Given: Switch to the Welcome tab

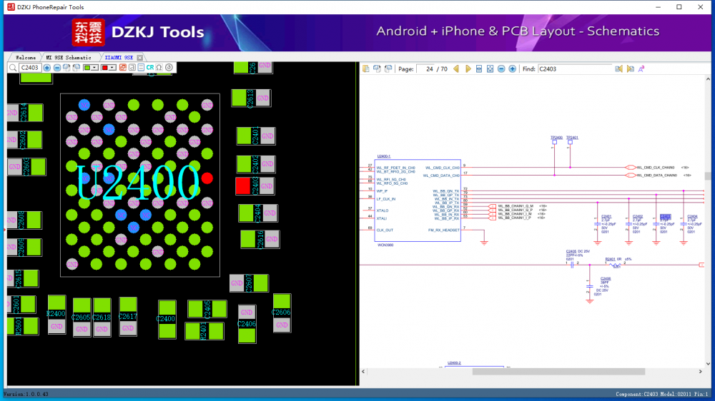Looking at the screenshot, I should 26,58.
